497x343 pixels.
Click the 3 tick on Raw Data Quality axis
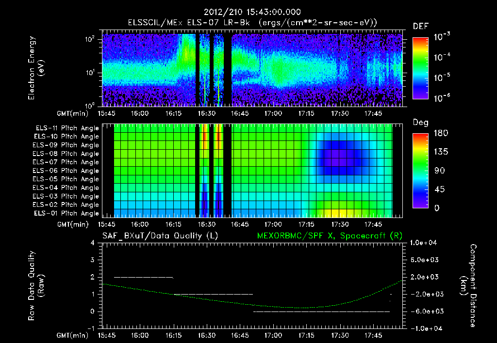pyautogui.click(x=93, y=260)
